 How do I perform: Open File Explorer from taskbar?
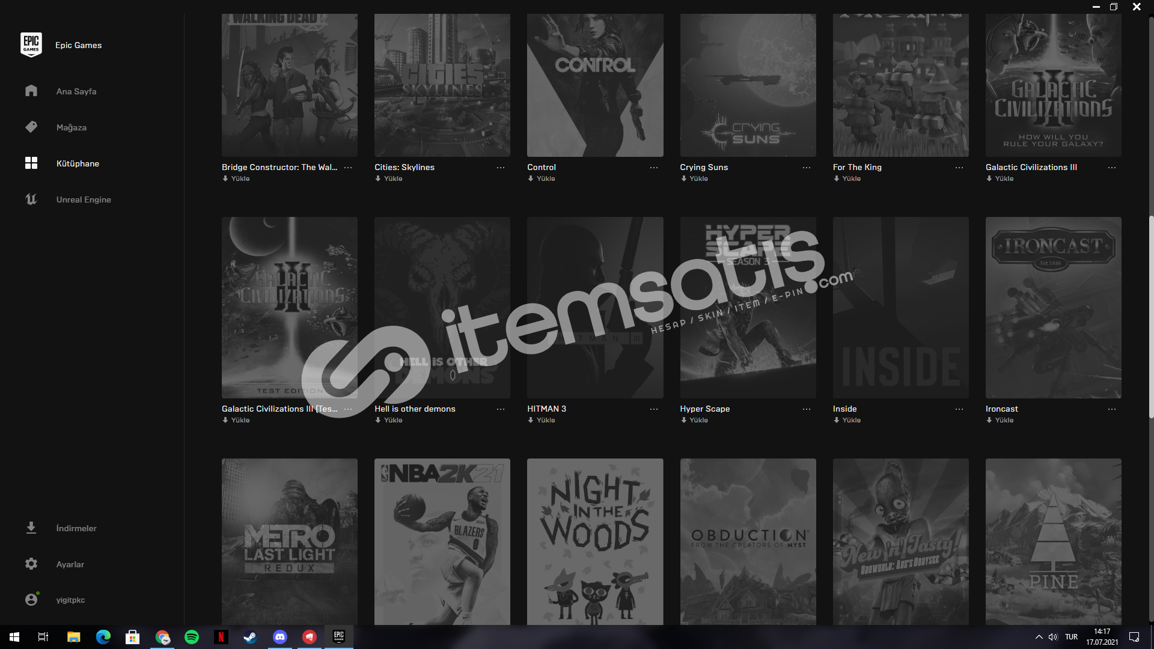[x=73, y=637]
